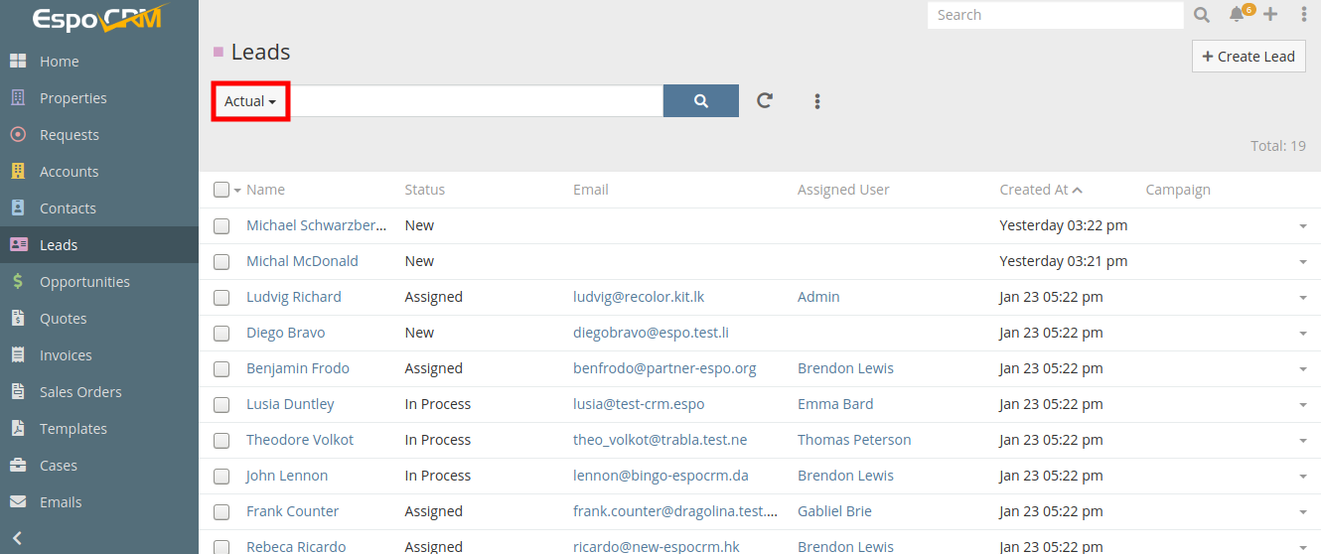Open Accounts from the sidebar
Viewport: 1321px width, 554px height.
click(x=69, y=172)
